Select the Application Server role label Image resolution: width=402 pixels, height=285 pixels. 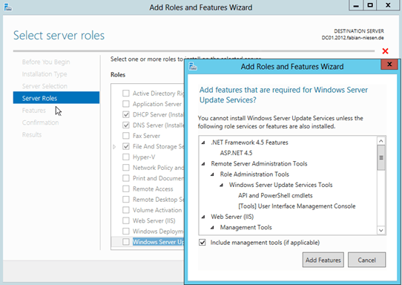click(157, 104)
